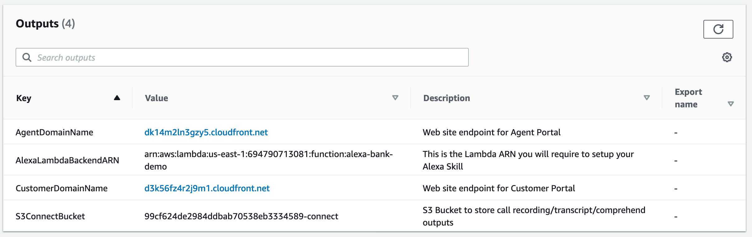Click the Value column header label

pos(157,98)
